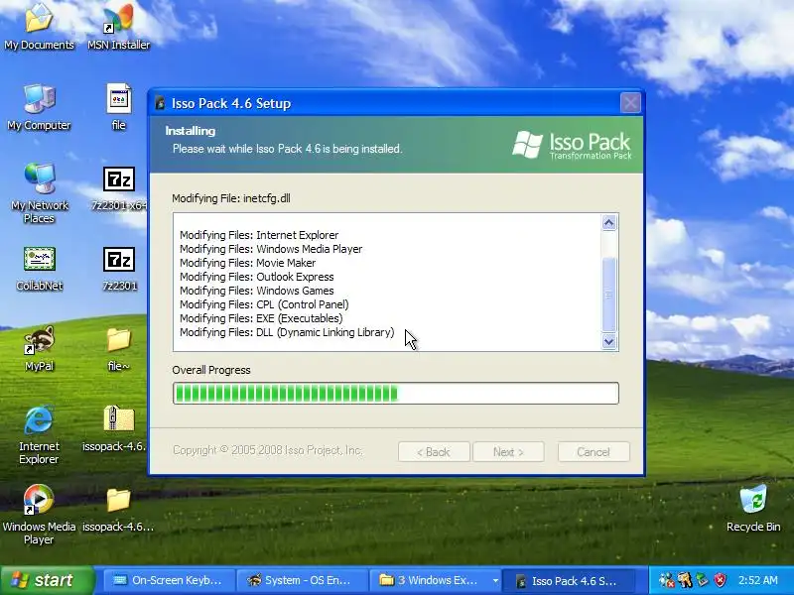Switch to System - OS En... taskbar button
This screenshot has height=595, width=794.
tap(302, 580)
